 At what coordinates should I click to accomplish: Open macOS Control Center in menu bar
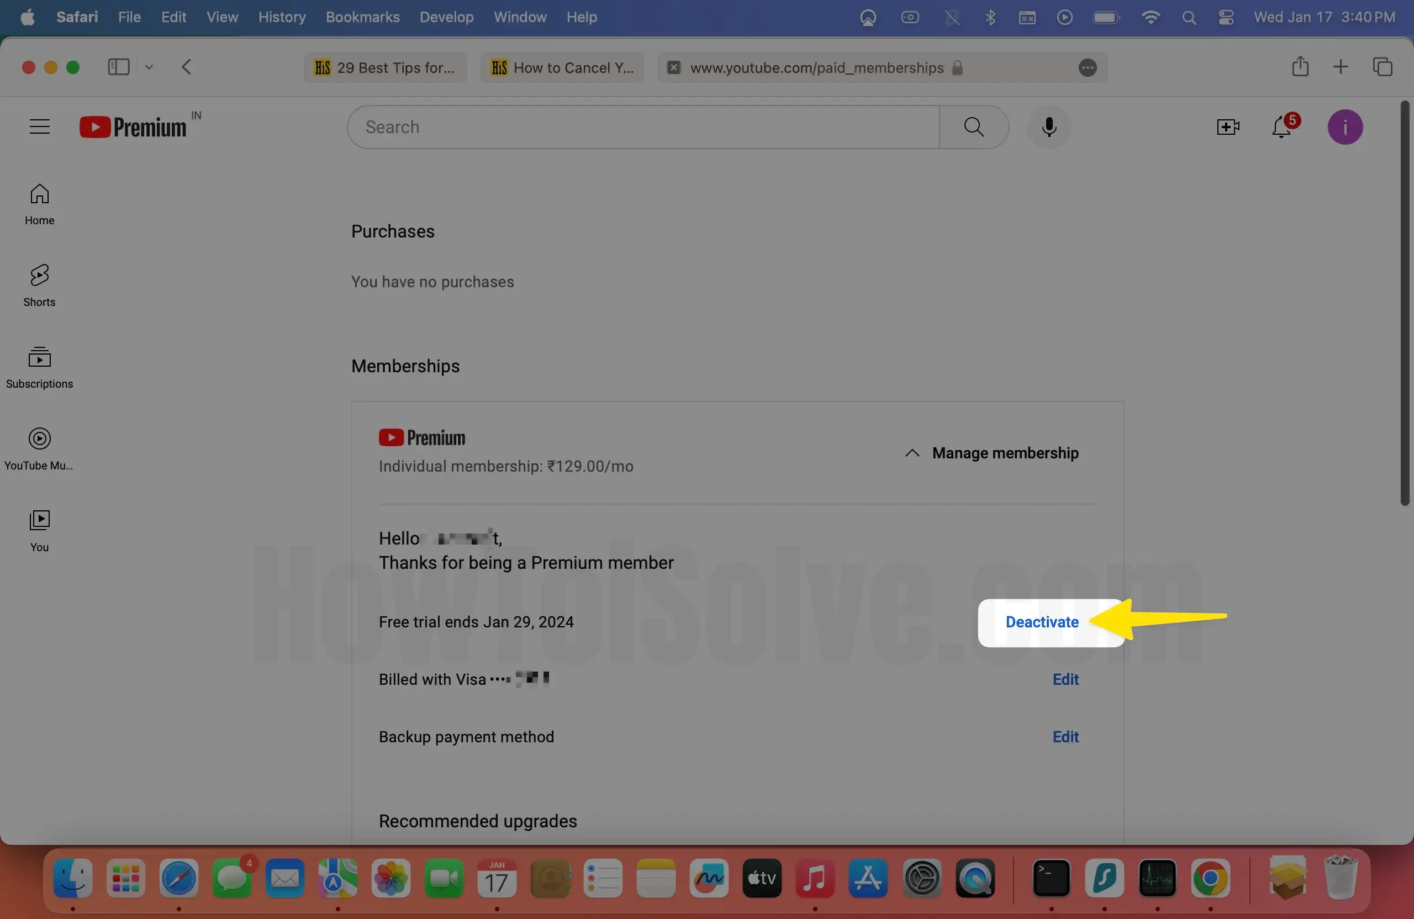1226,17
